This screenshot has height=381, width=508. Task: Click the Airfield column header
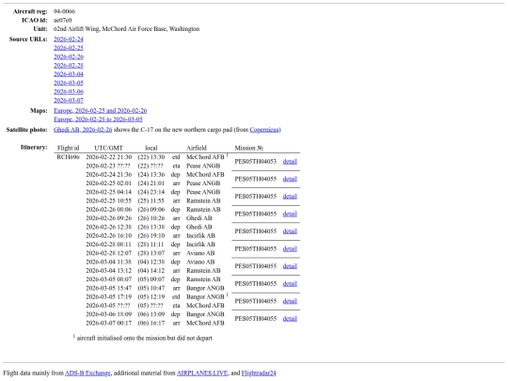click(x=197, y=148)
